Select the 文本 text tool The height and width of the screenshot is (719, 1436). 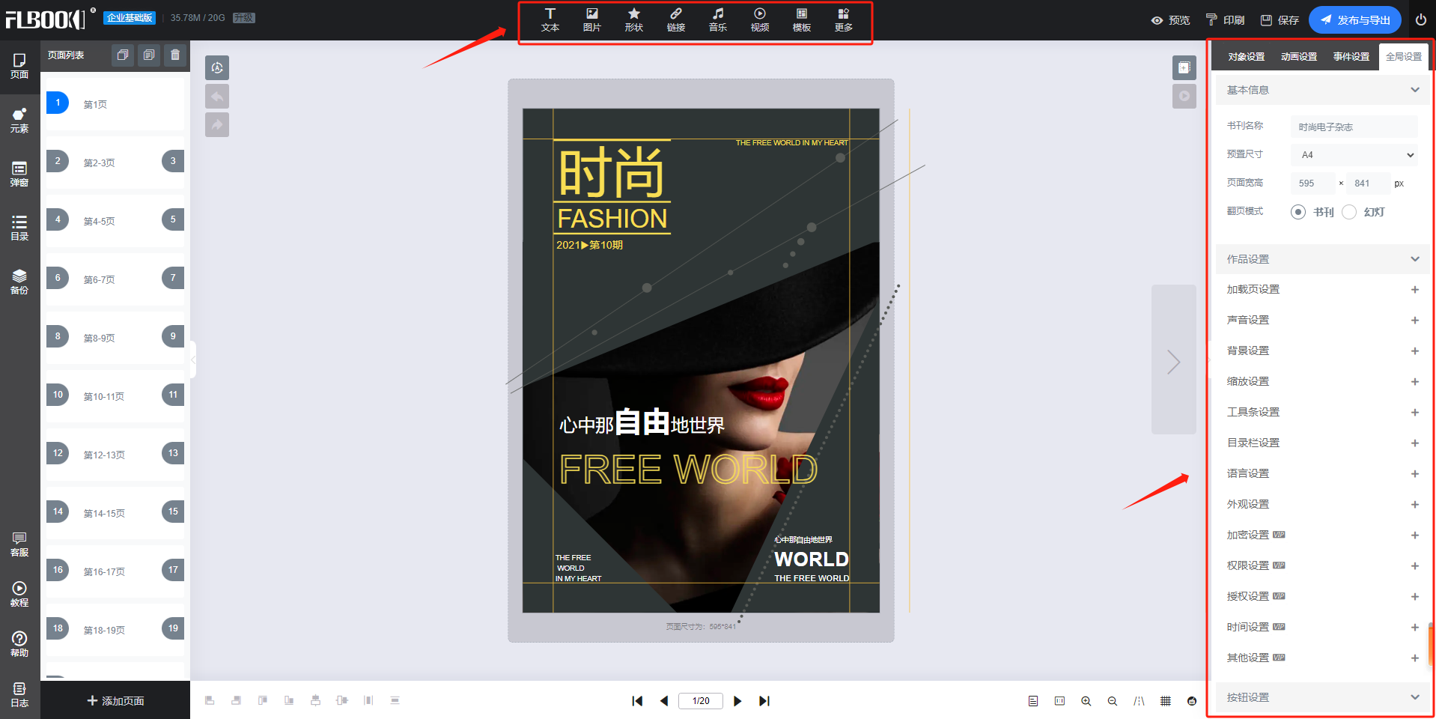tap(550, 20)
